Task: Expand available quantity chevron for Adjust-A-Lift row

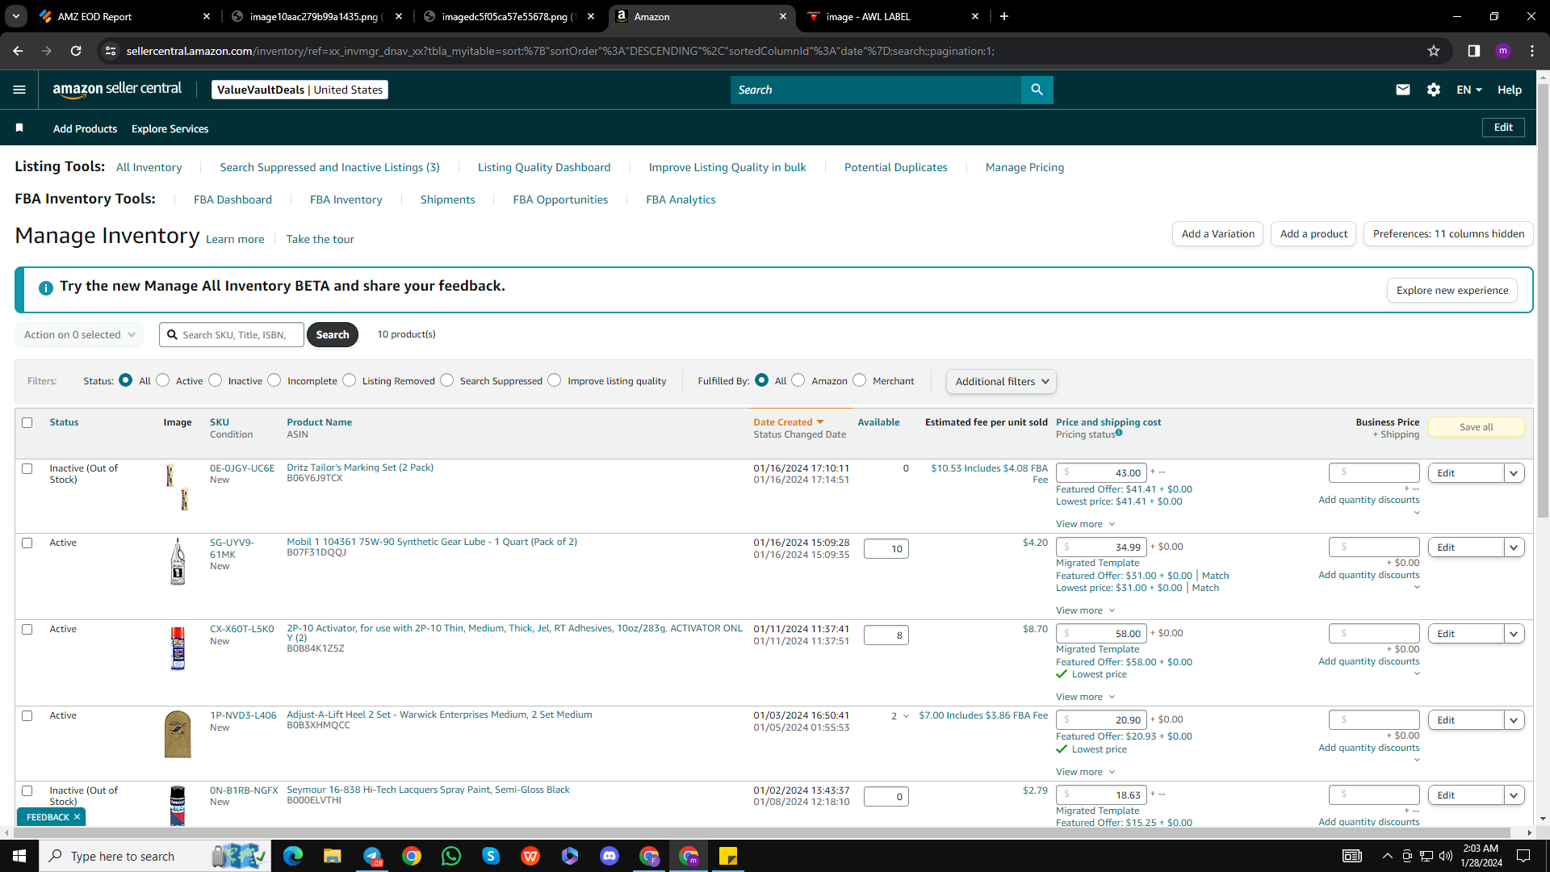Action: pos(906,716)
